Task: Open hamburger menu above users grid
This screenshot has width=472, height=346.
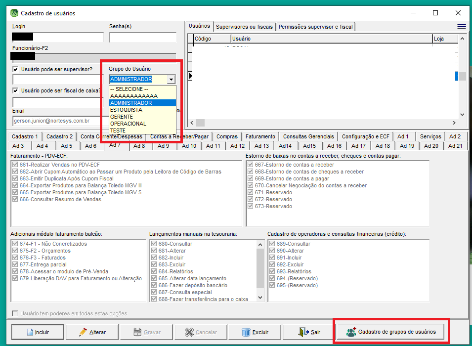Action: click(462, 27)
